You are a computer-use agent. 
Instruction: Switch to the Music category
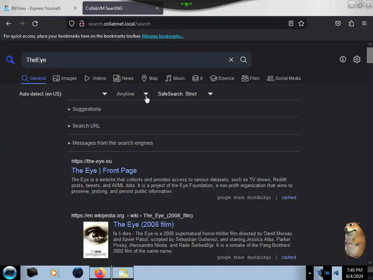click(x=175, y=78)
